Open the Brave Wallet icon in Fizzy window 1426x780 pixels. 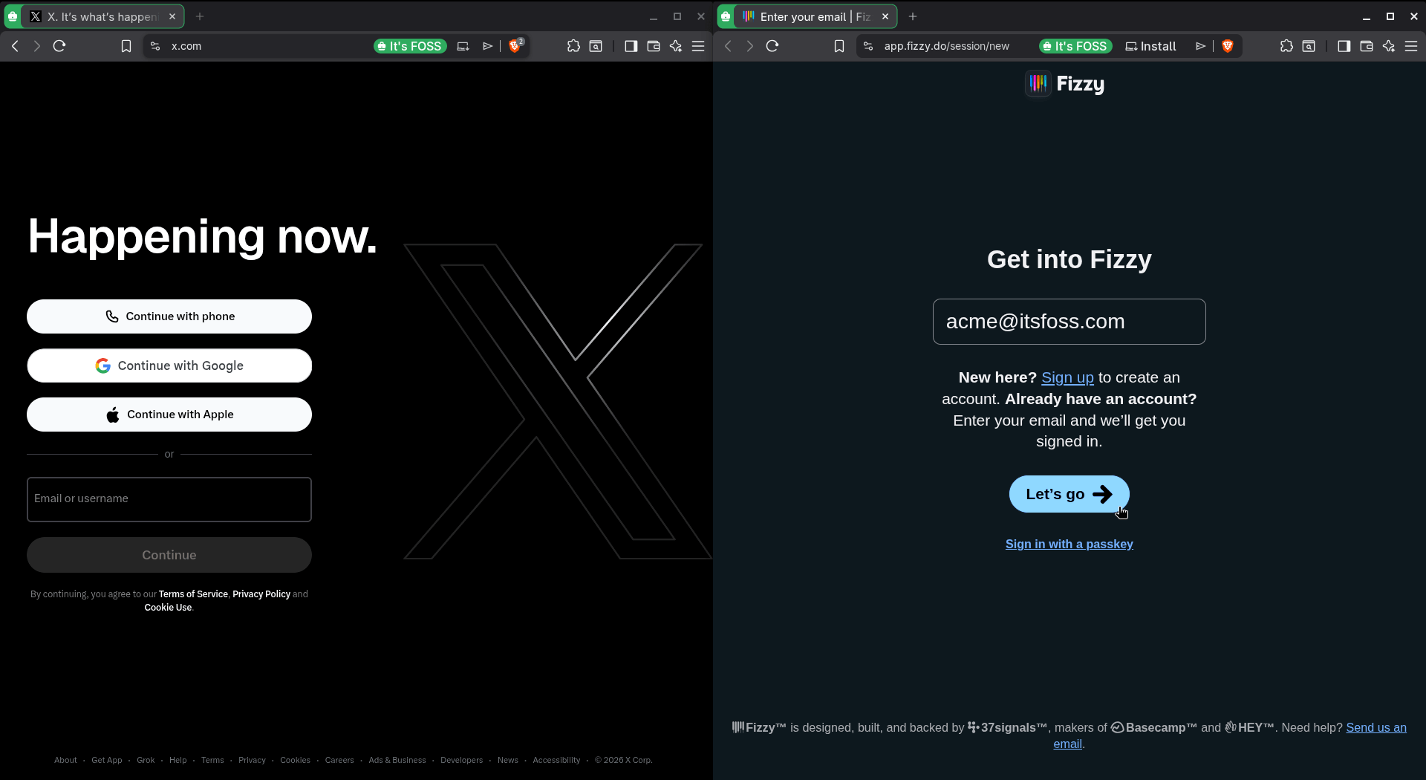(x=1367, y=46)
